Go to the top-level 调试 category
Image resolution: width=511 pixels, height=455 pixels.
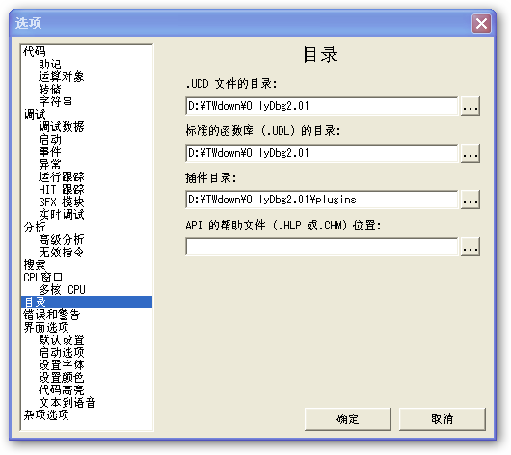34,114
